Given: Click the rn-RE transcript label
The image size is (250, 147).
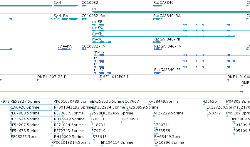Looking at the screenshot, I should (97, 22).
